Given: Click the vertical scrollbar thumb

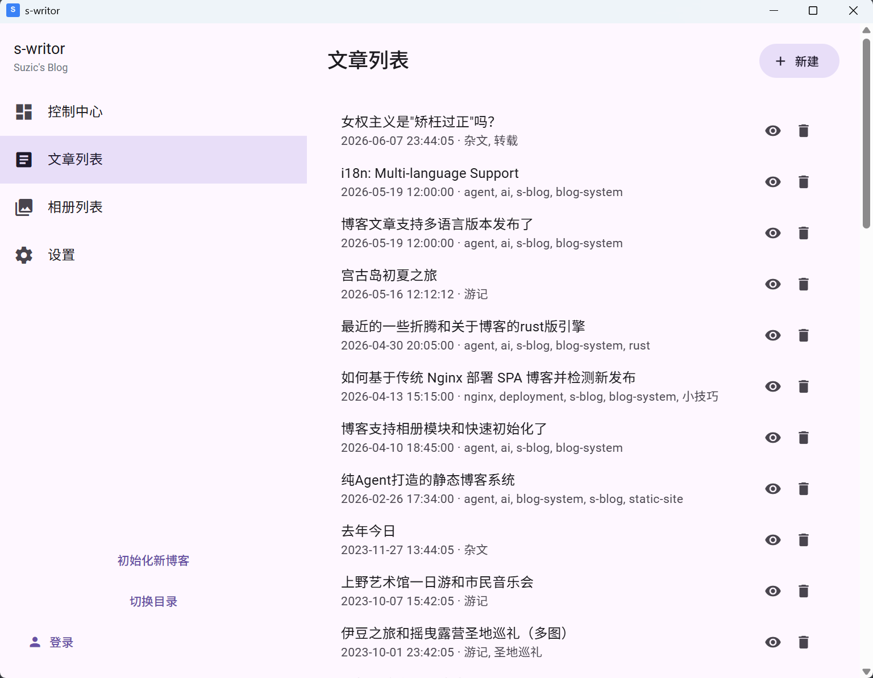Looking at the screenshot, I should 866,133.
